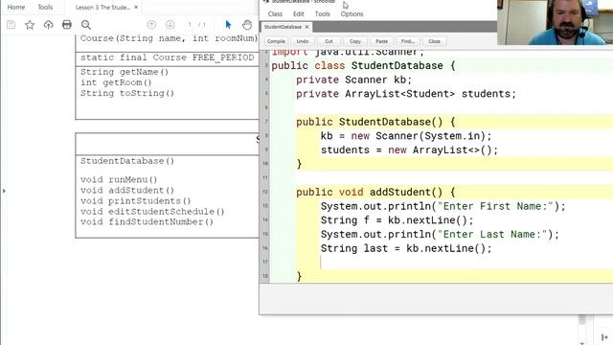
Task: Click the upload cloud icon in PDF viewer
Action: point(49,25)
